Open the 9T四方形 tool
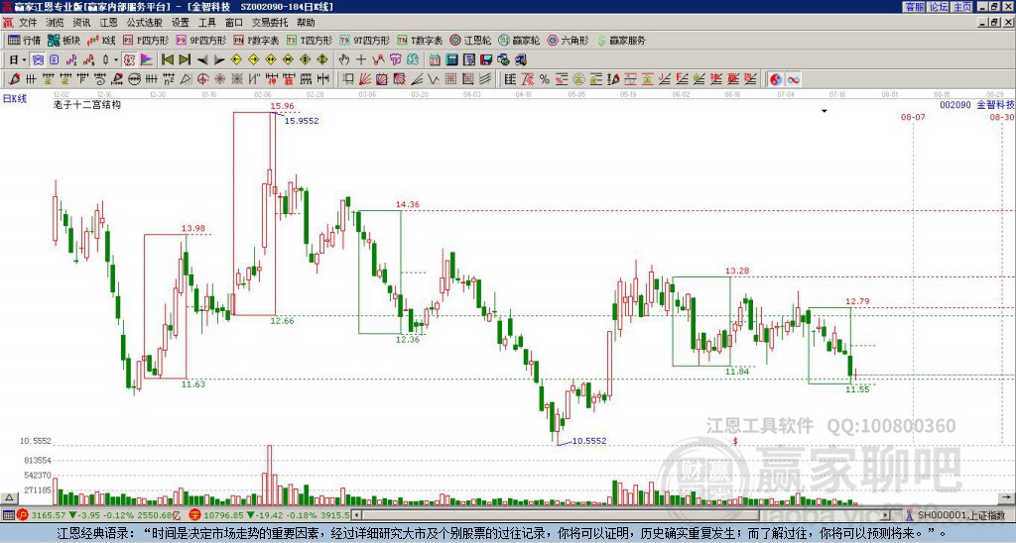This screenshot has height=543, width=1016. (365, 40)
